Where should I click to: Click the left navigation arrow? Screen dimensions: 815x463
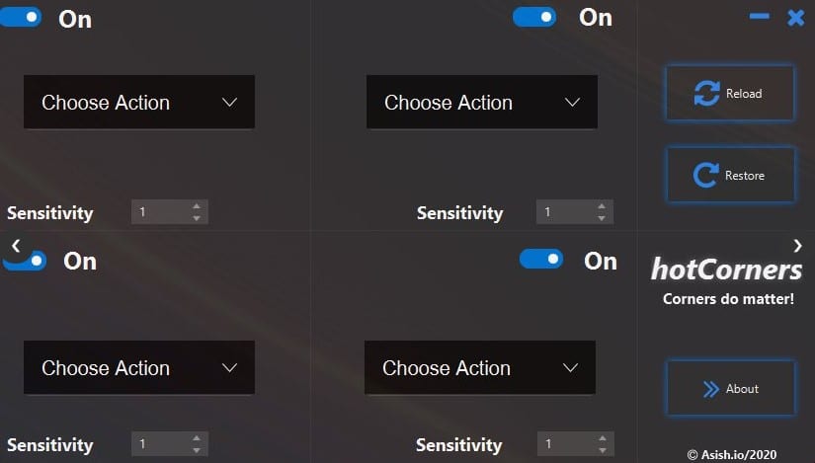click(16, 245)
